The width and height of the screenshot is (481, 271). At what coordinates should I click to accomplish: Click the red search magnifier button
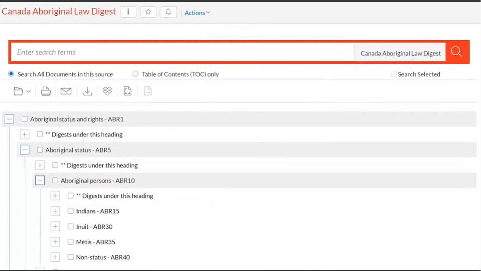click(x=457, y=52)
